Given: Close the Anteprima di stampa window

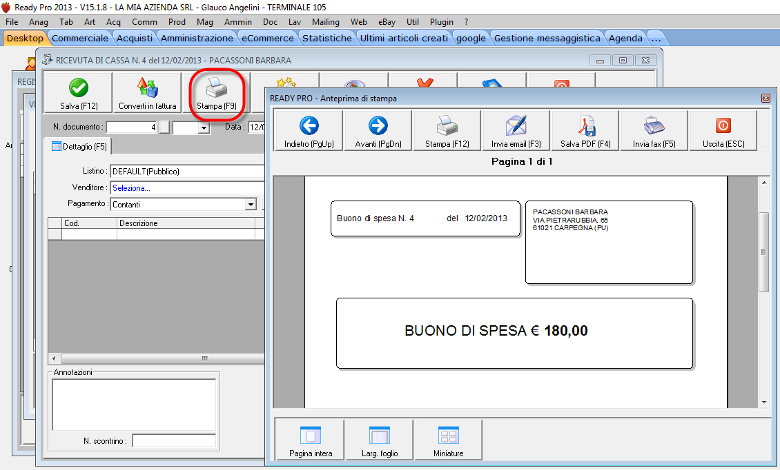Looking at the screenshot, I should (x=766, y=99).
